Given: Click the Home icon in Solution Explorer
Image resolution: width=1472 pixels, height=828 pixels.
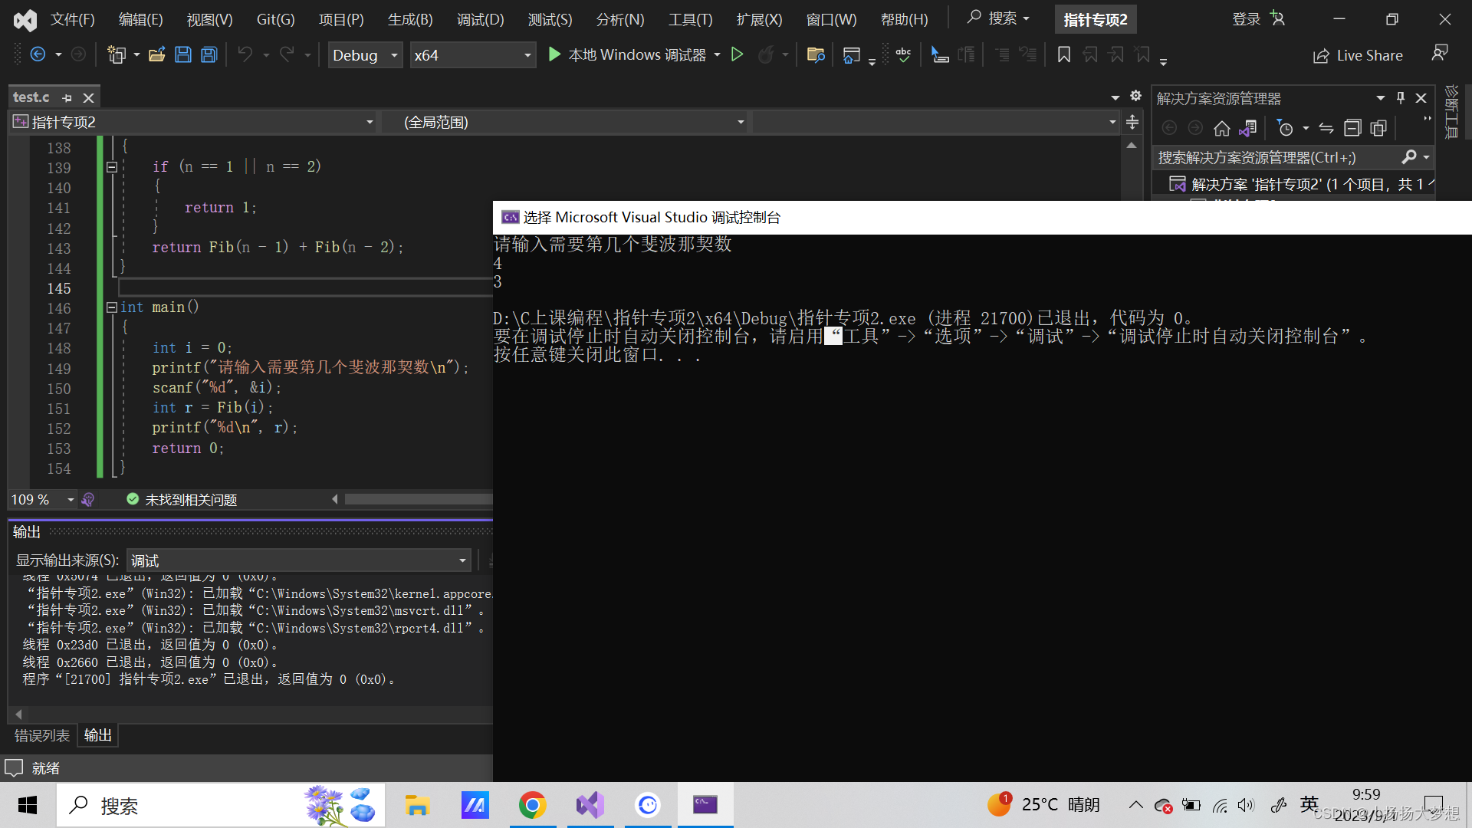Looking at the screenshot, I should [1222, 128].
